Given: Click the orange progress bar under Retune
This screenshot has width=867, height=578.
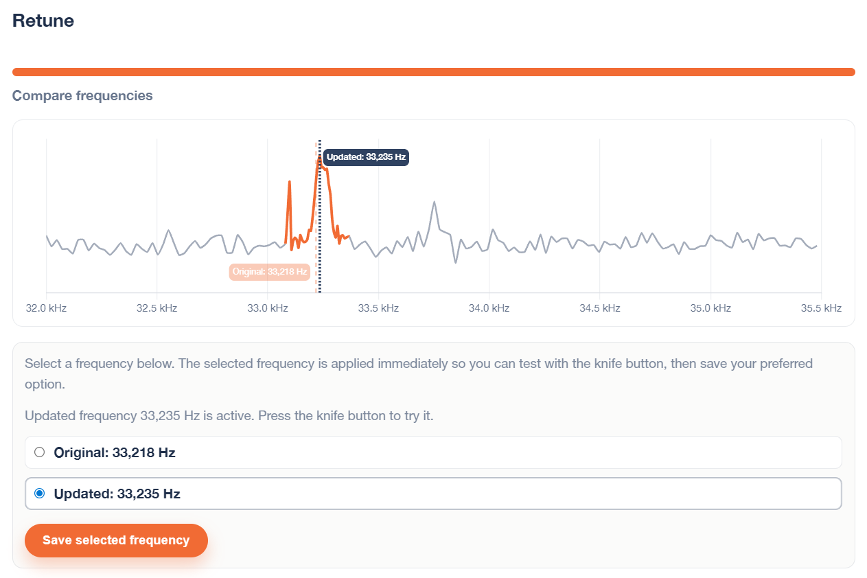Looking at the screenshot, I should 433,72.
